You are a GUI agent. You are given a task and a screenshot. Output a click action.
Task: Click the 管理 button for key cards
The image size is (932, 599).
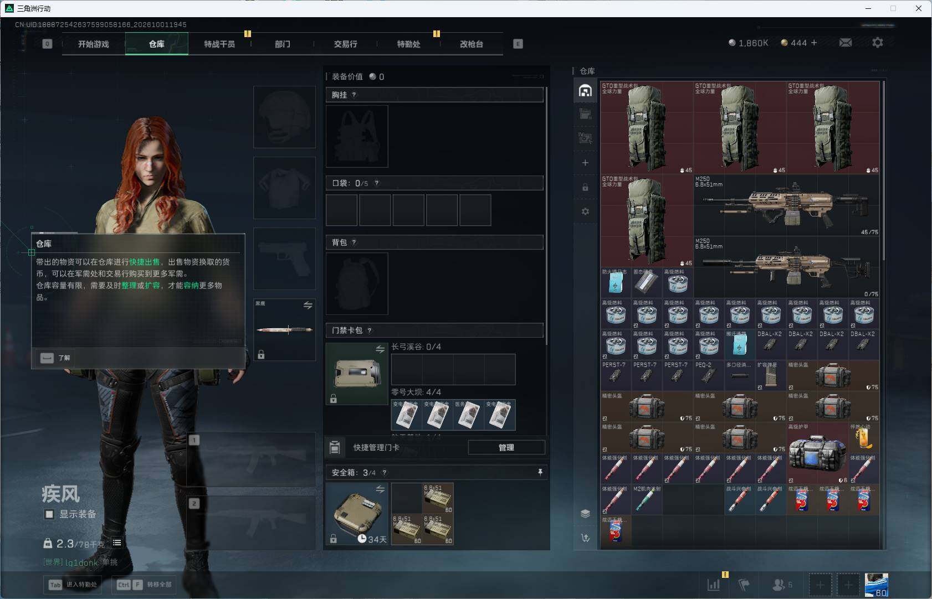point(506,447)
